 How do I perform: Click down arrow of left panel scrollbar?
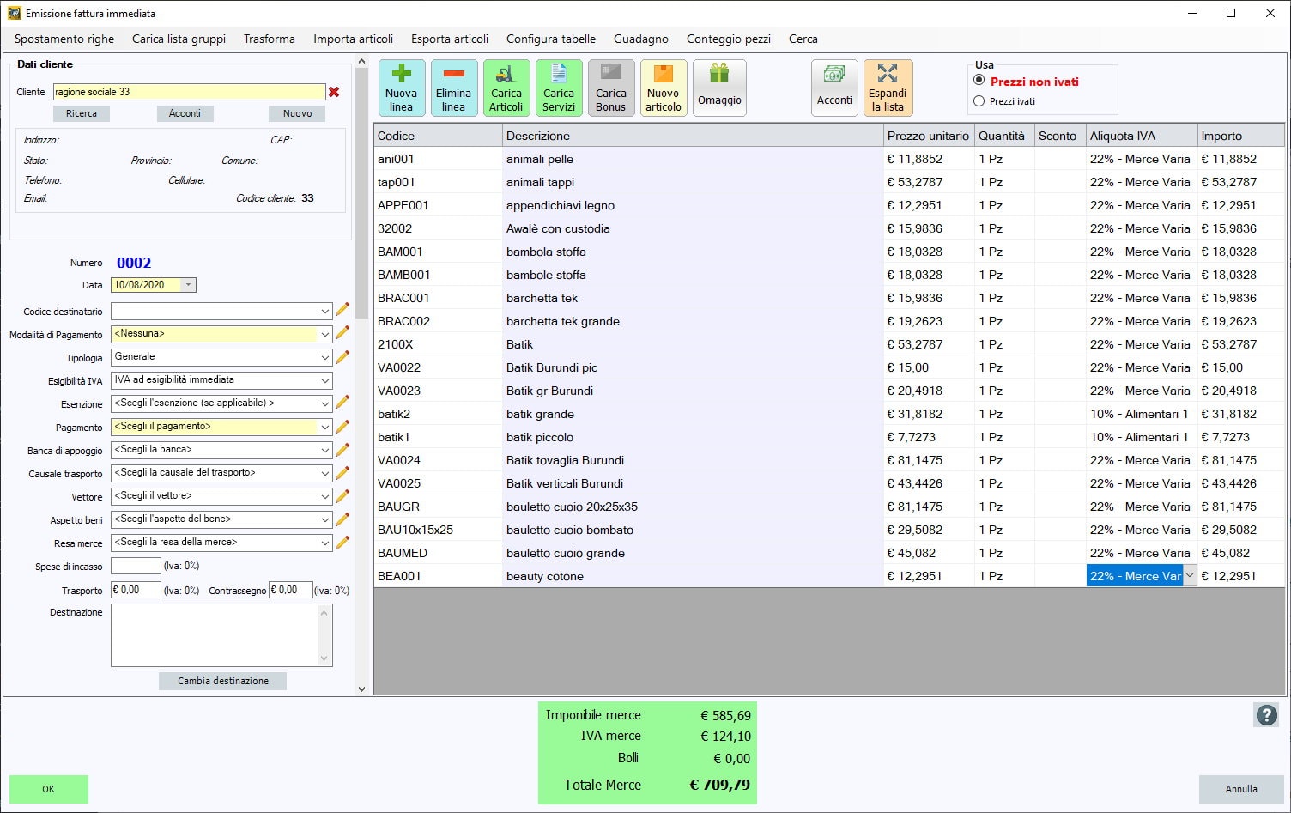tap(361, 689)
